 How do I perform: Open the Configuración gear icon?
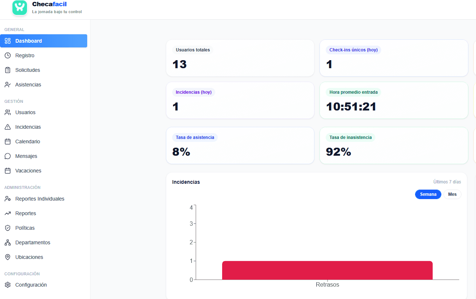pyautogui.click(x=8, y=285)
